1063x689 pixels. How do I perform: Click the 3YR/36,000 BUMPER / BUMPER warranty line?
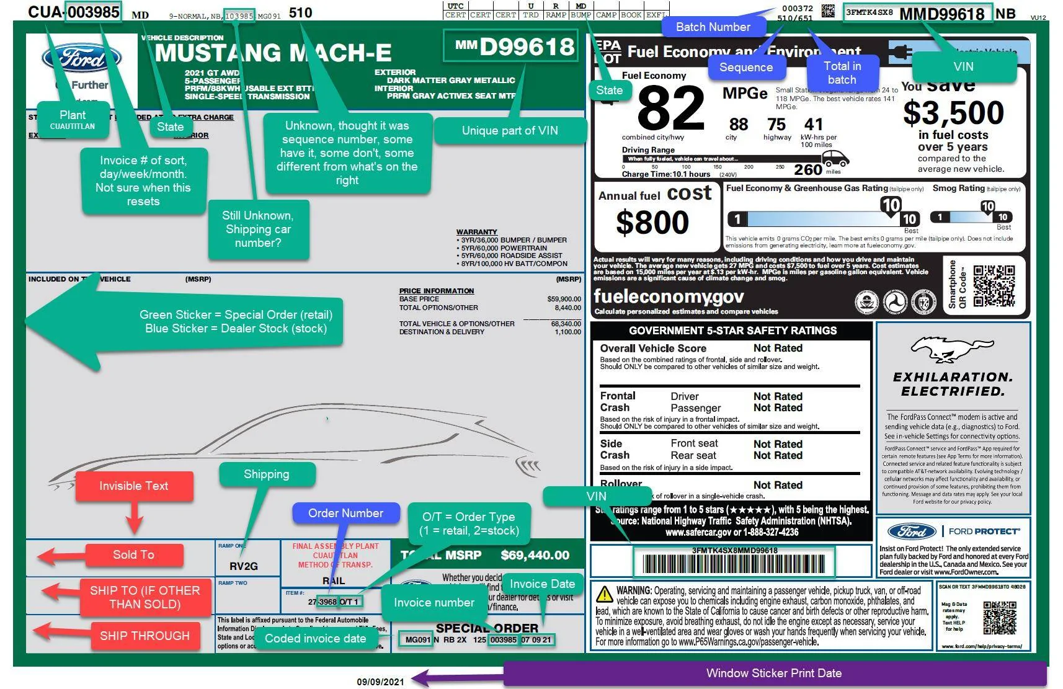point(512,240)
